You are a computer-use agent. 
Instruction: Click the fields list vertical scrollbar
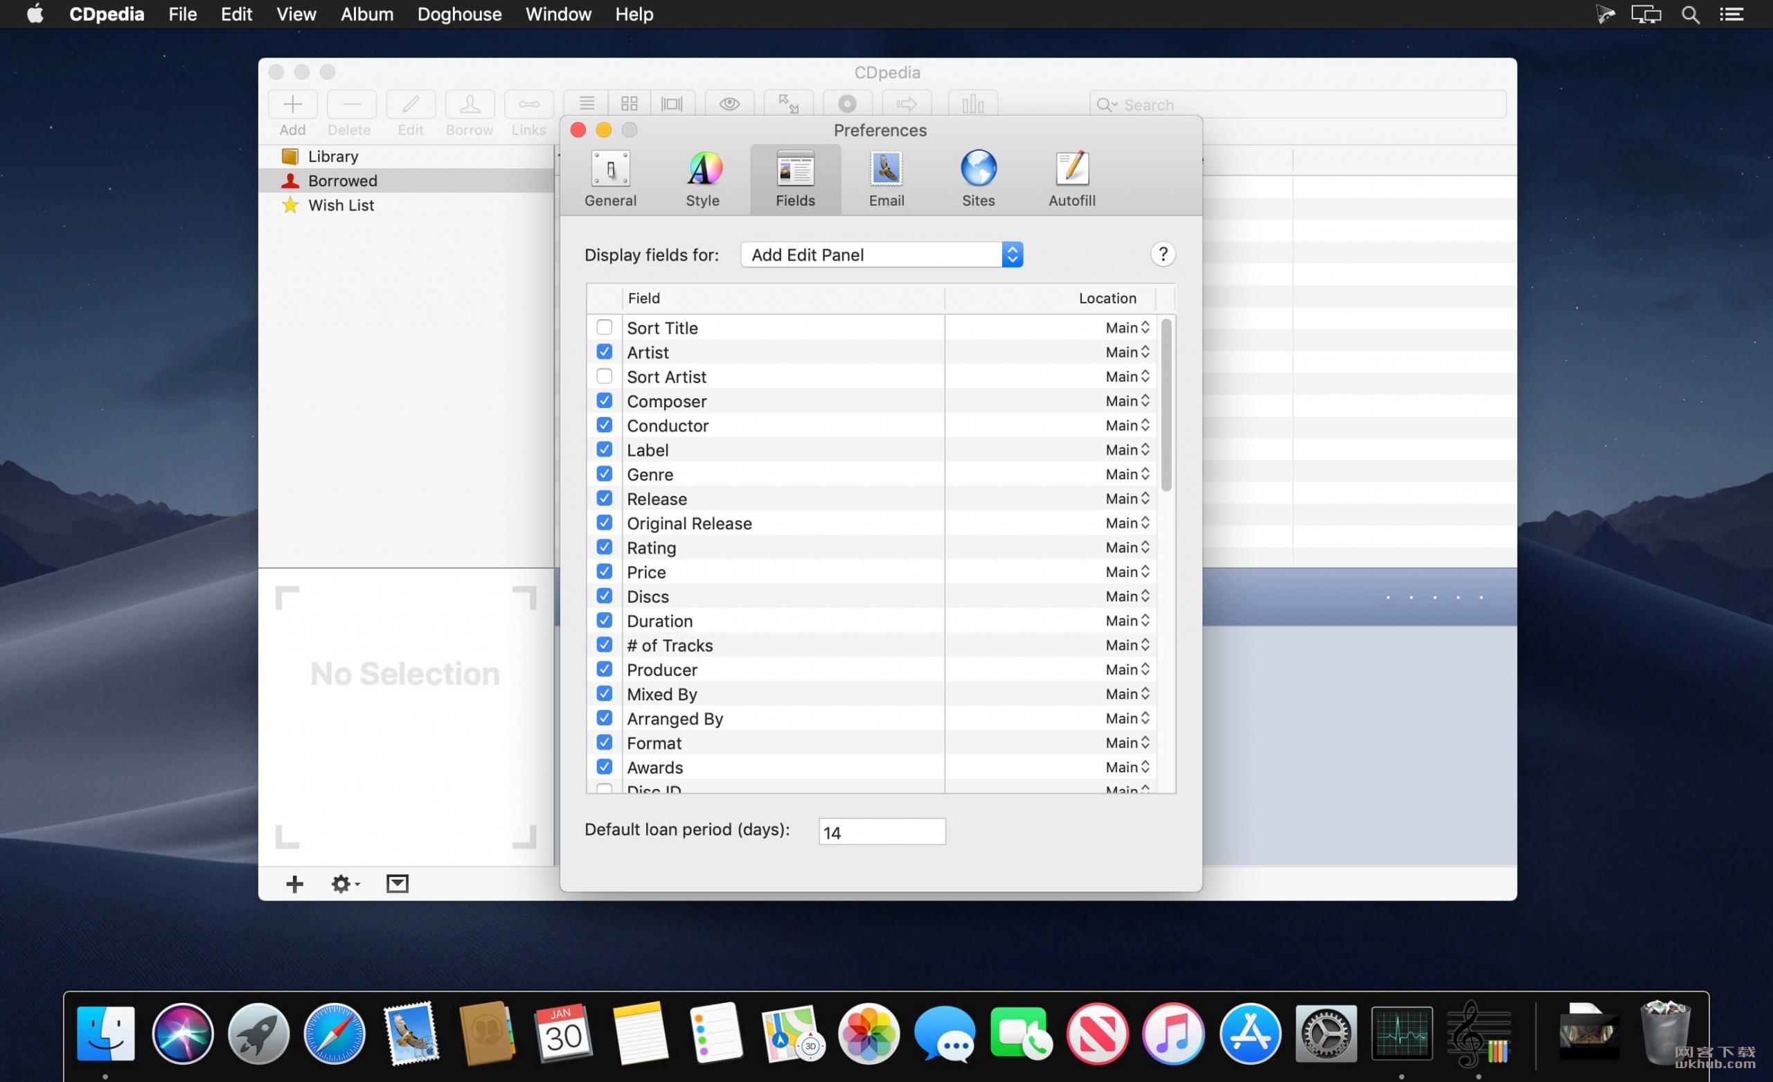(x=1166, y=405)
